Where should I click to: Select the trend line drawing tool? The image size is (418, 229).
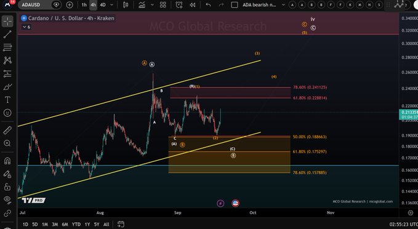coord(7,34)
